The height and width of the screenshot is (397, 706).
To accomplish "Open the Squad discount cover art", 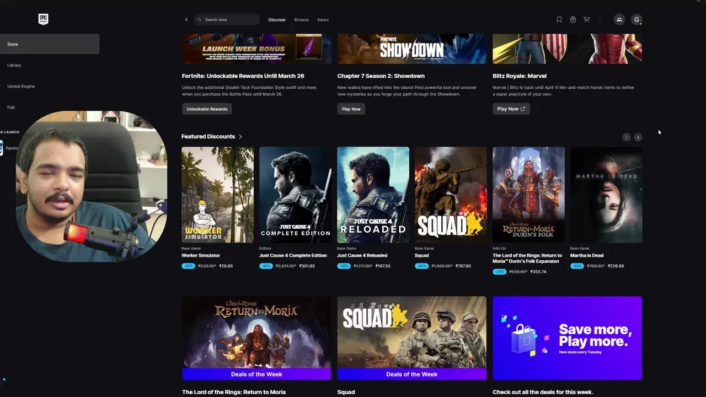I will click(x=451, y=195).
